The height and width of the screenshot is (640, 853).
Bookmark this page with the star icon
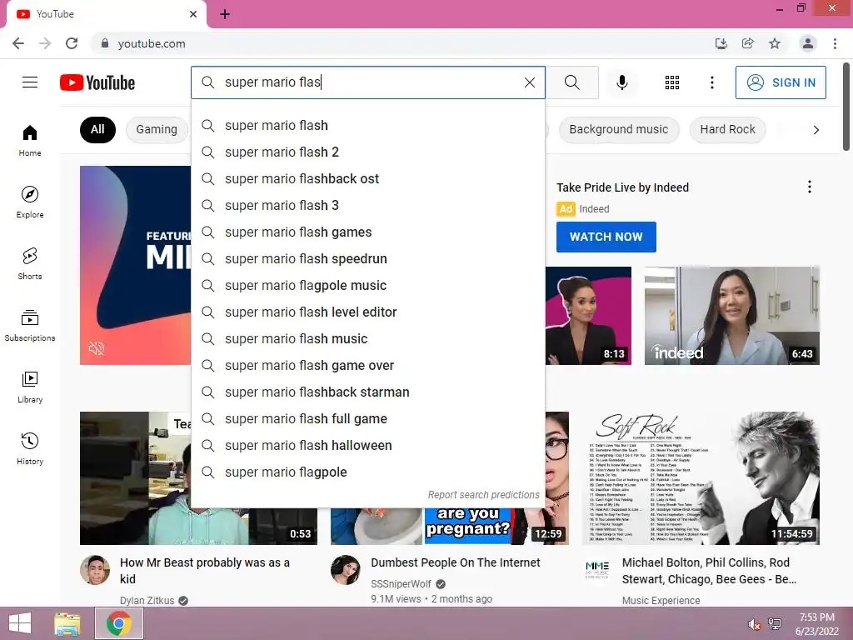coord(775,43)
